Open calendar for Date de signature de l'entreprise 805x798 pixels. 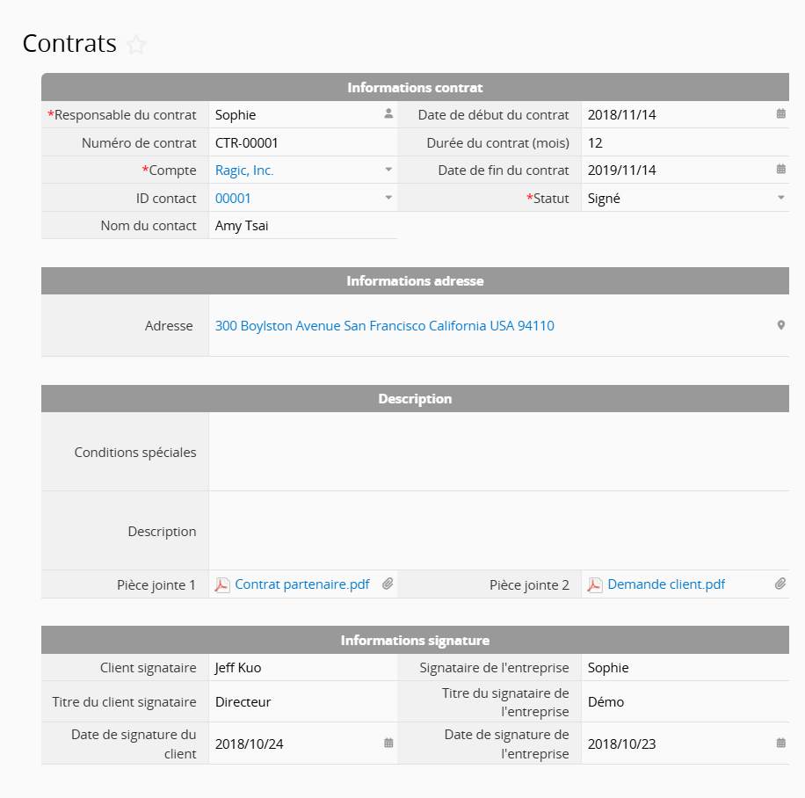click(780, 744)
